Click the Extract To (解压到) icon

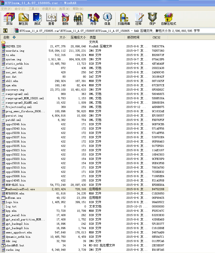[23, 19]
